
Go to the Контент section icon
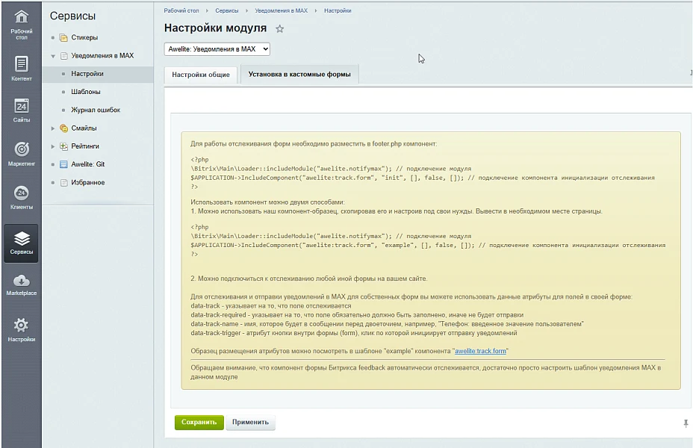pyautogui.click(x=21, y=64)
